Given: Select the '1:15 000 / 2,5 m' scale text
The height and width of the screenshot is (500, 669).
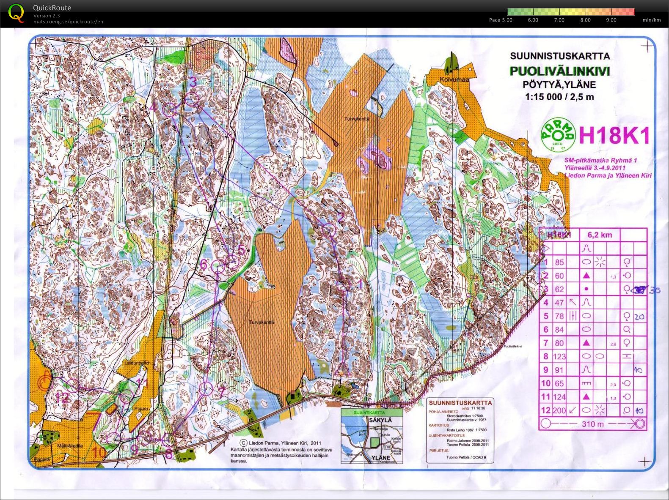Looking at the screenshot, I should [559, 97].
